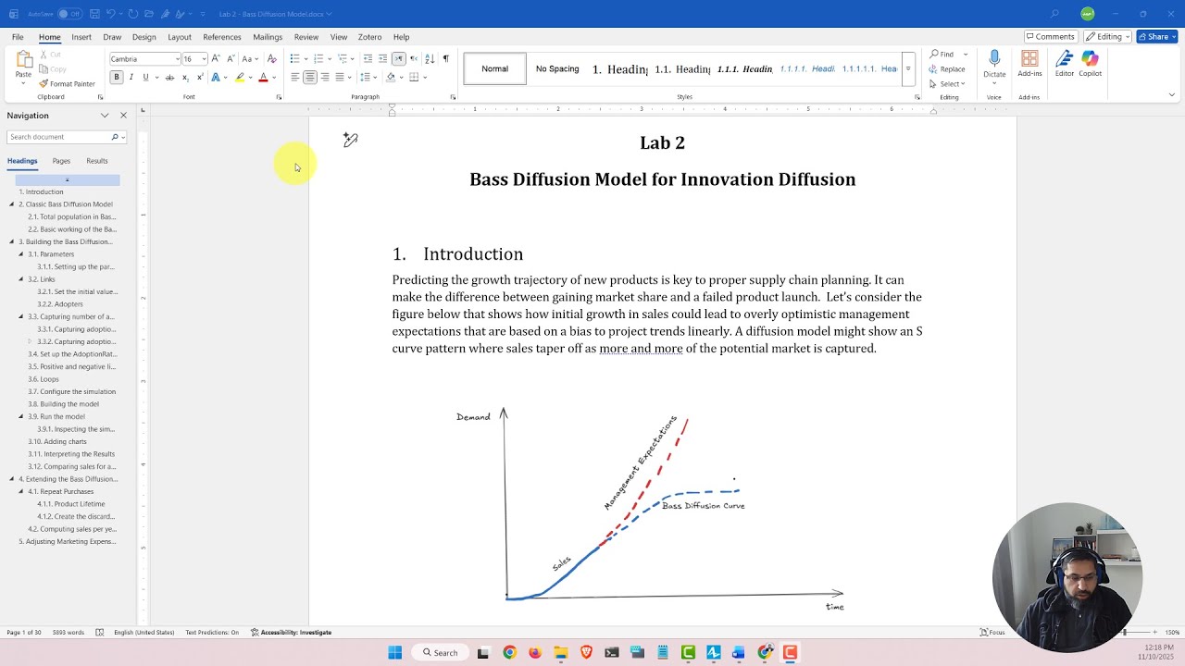The image size is (1185, 666).
Task: Toggle center alignment
Action: click(310, 77)
